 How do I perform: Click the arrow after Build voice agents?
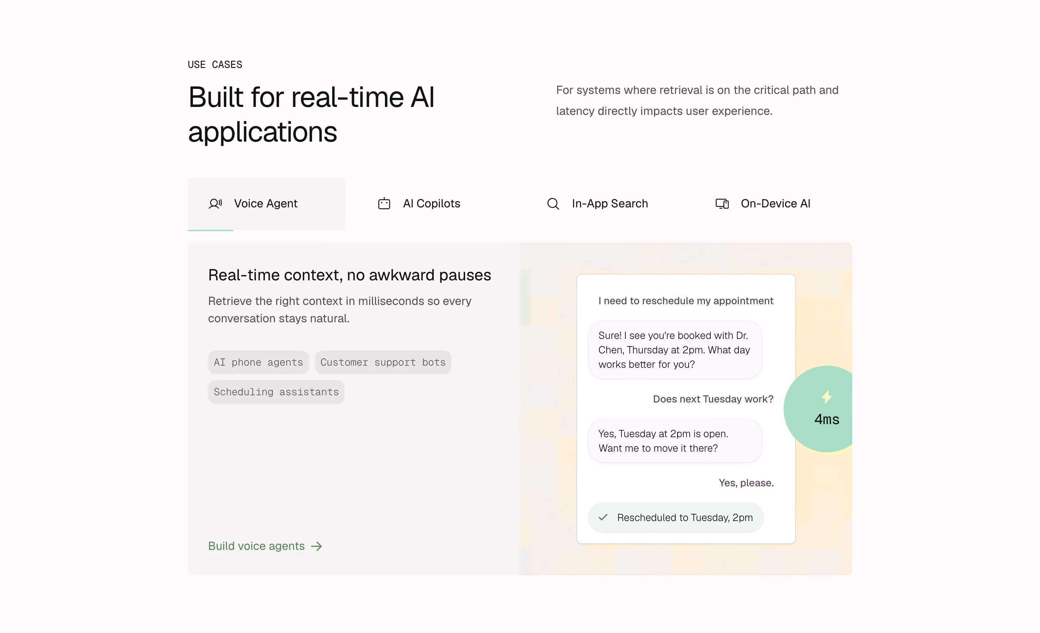coord(317,546)
